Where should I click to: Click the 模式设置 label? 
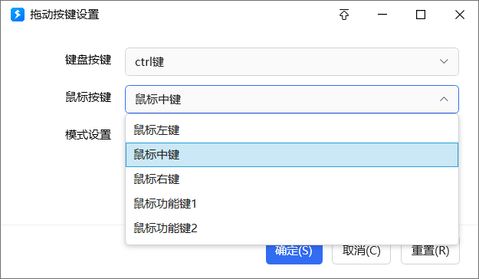(88, 135)
